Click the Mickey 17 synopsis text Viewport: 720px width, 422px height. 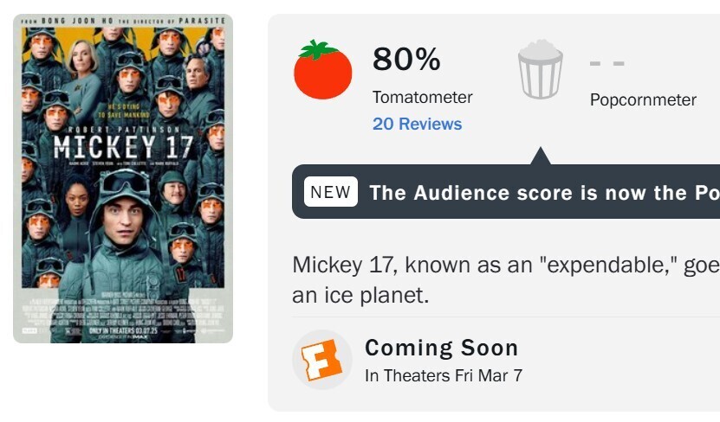click(x=505, y=278)
